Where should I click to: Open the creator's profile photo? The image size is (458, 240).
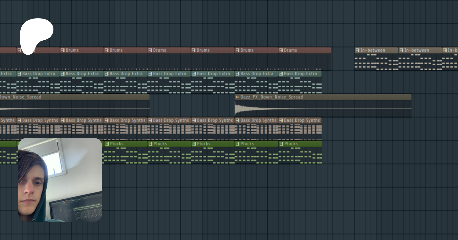click(60, 180)
